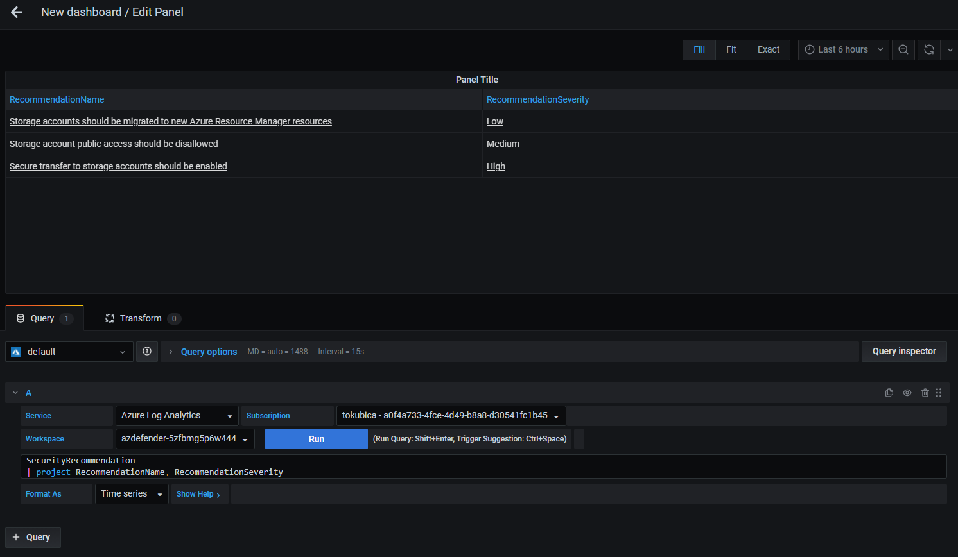Open the Service dropdown showing Azure Log Analytics
Screen dimensions: 958x557
[177, 416]
